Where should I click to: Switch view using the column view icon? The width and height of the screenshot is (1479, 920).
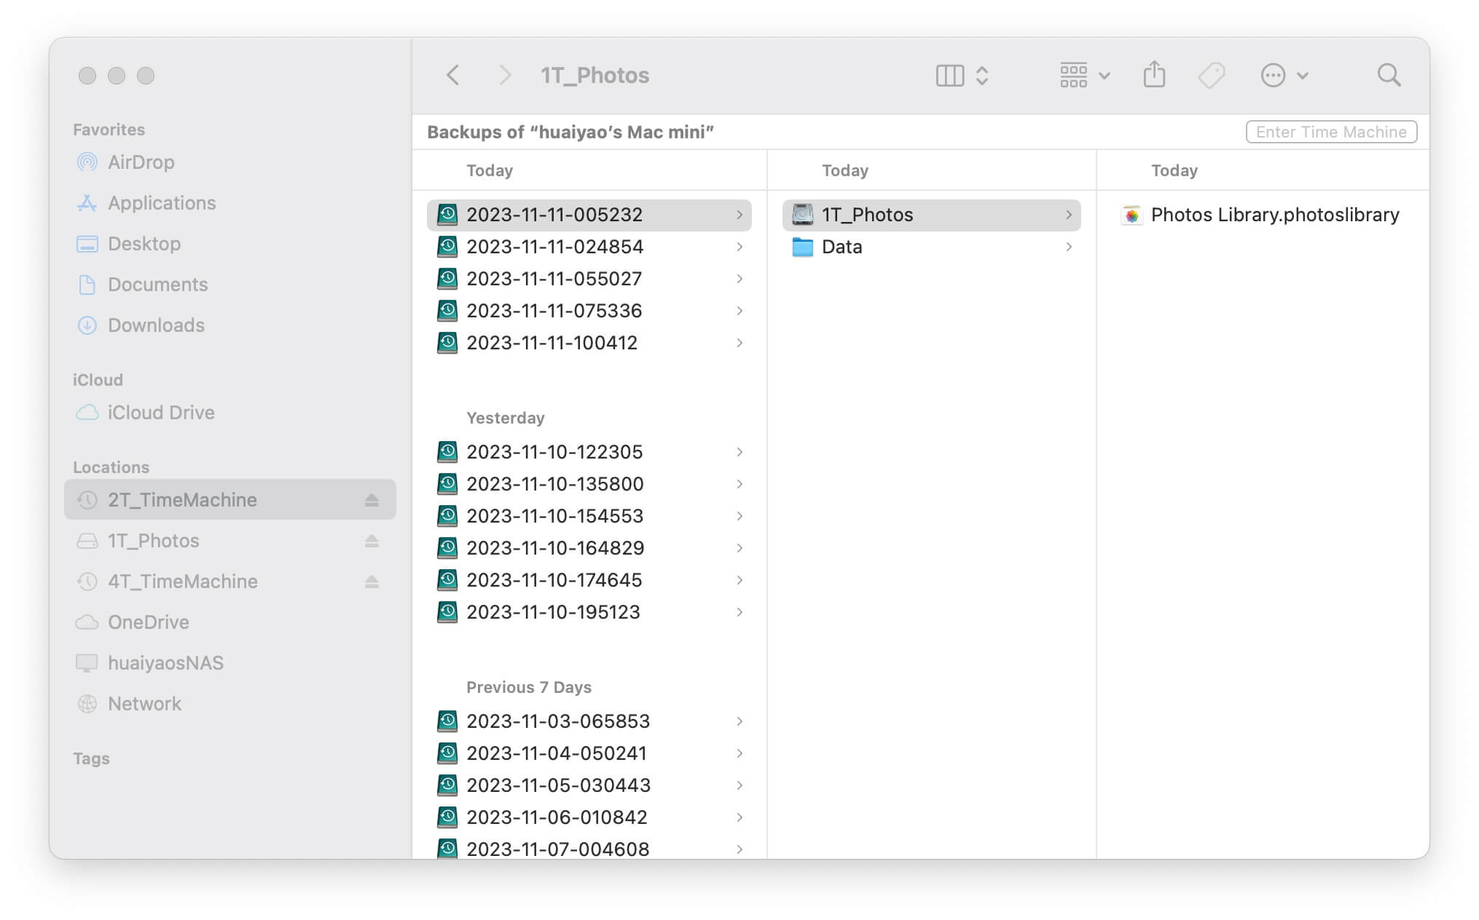click(949, 75)
